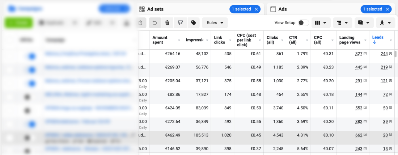Clear the Ad sets '1 selected' filter

point(257,9)
